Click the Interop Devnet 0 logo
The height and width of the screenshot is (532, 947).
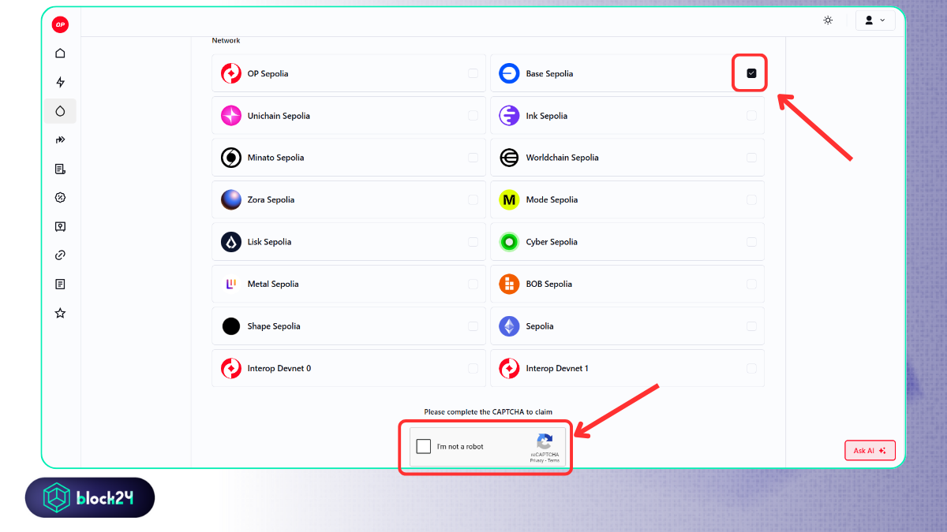point(231,368)
